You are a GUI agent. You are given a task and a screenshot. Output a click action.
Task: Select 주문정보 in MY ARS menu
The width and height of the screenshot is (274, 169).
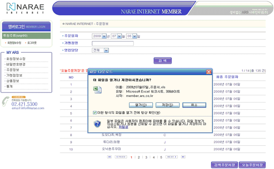coord(13,70)
